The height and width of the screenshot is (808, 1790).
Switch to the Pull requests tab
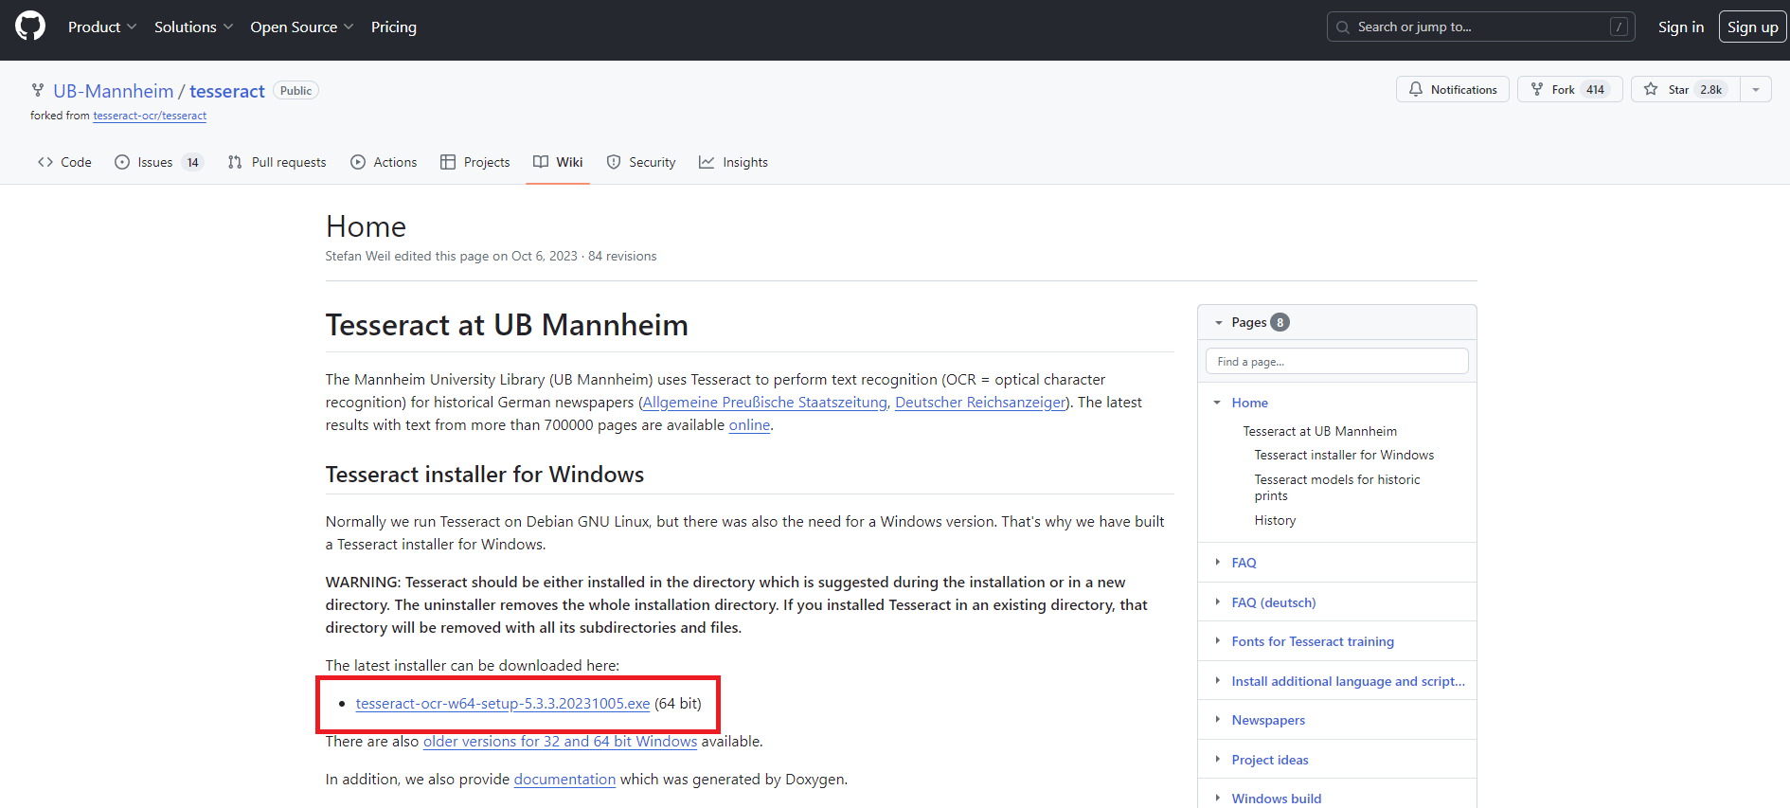(277, 162)
